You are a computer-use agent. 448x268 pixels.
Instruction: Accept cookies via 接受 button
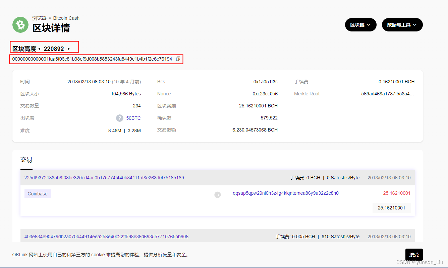[414, 254]
